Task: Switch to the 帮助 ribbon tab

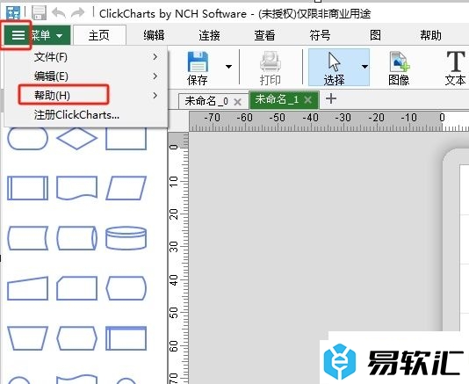Action: [430, 35]
